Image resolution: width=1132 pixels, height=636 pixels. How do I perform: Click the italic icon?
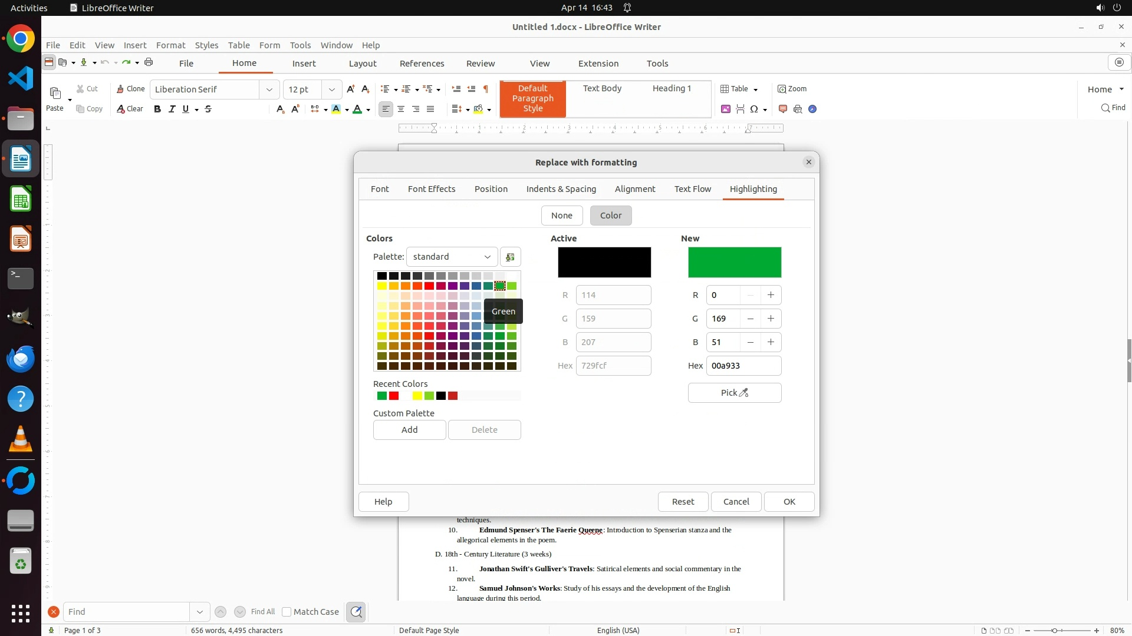coord(172,109)
